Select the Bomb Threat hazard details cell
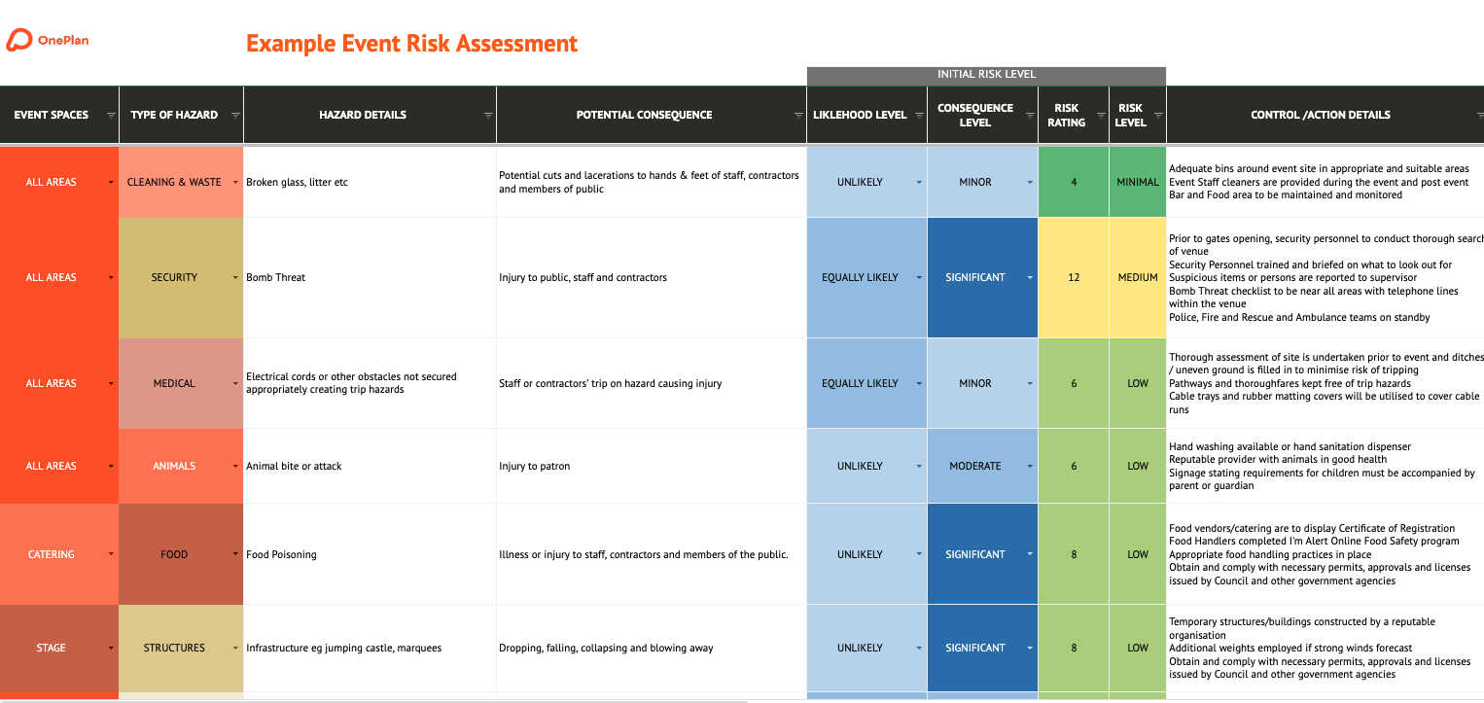 [370, 277]
